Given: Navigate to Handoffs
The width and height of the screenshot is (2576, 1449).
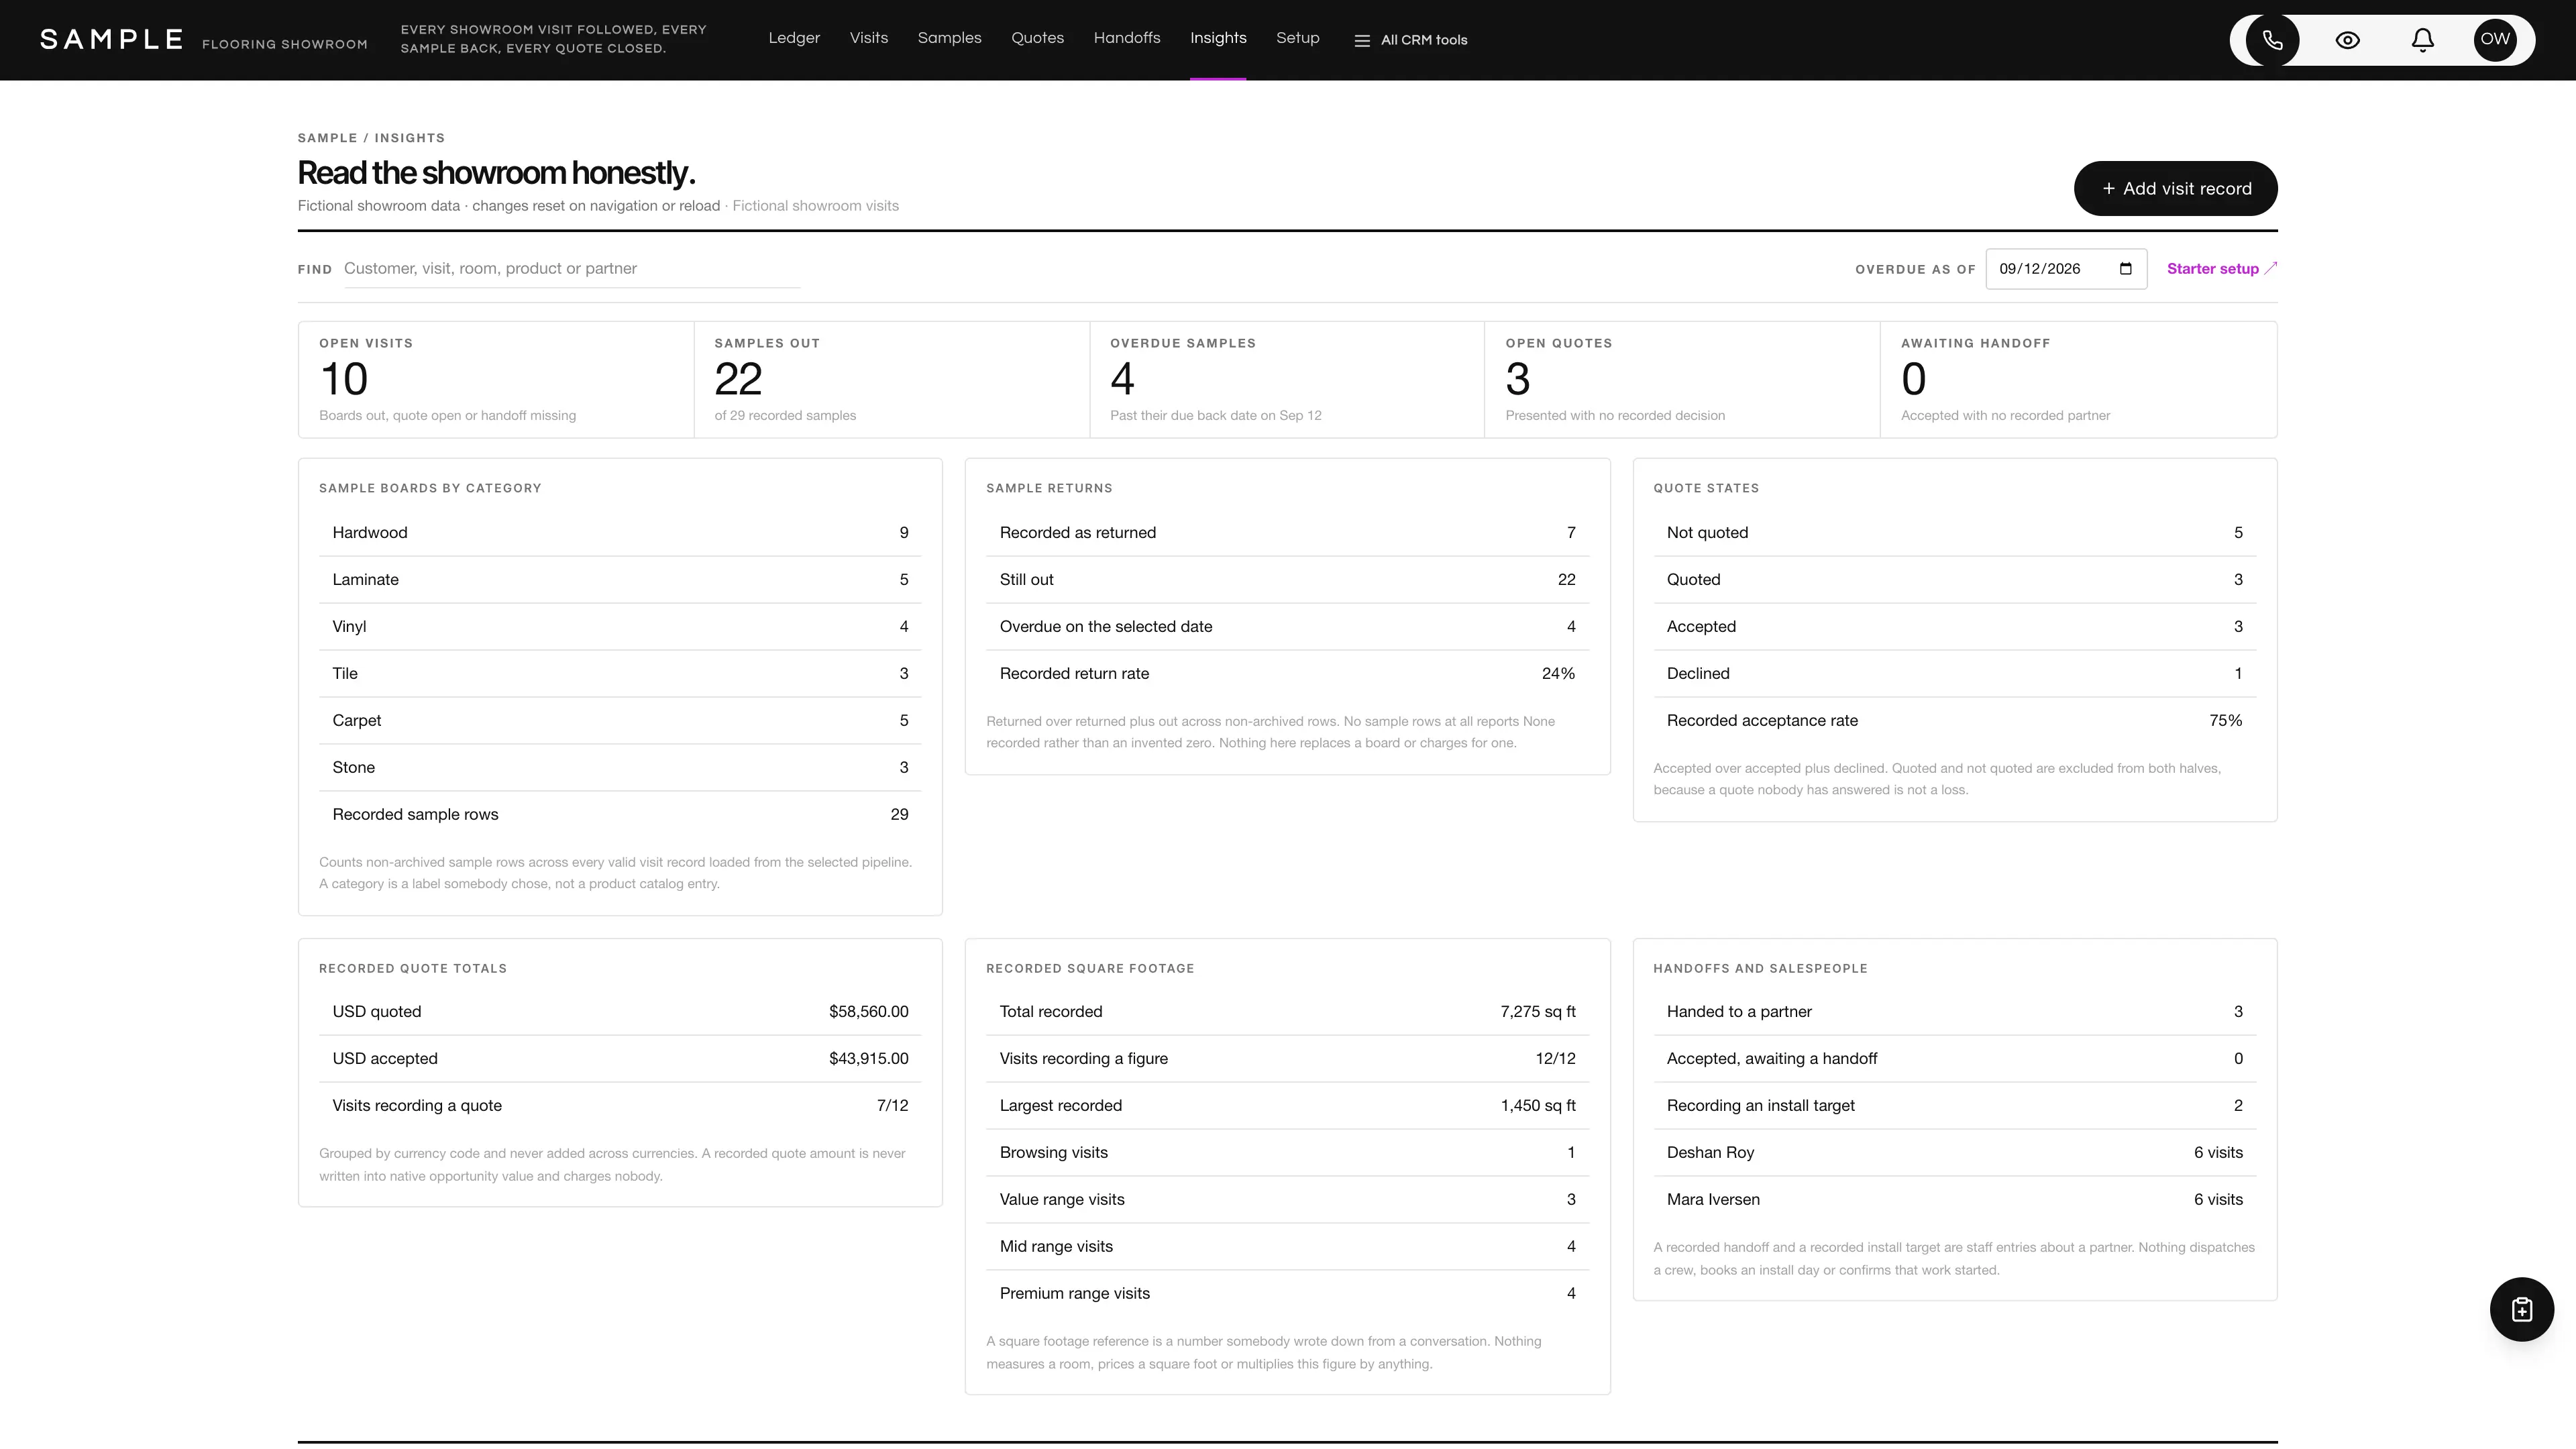Looking at the screenshot, I should (1127, 38).
